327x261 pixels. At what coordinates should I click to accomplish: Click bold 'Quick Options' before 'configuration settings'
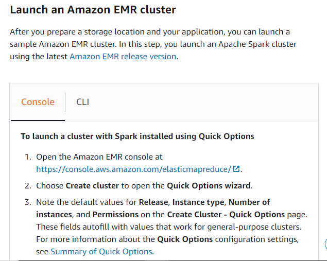click(x=185, y=239)
